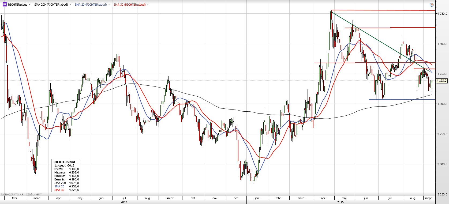Click the Maximum 4 208,0 row
This screenshot has width=449, height=204.
(x=66, y=172)
